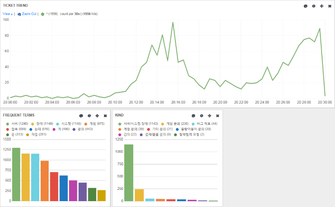Viewport: 335px width, 207px height.
Task: Click the yellow 게임 문의 bar in KIND chart
Action: (x=139, y=195)
